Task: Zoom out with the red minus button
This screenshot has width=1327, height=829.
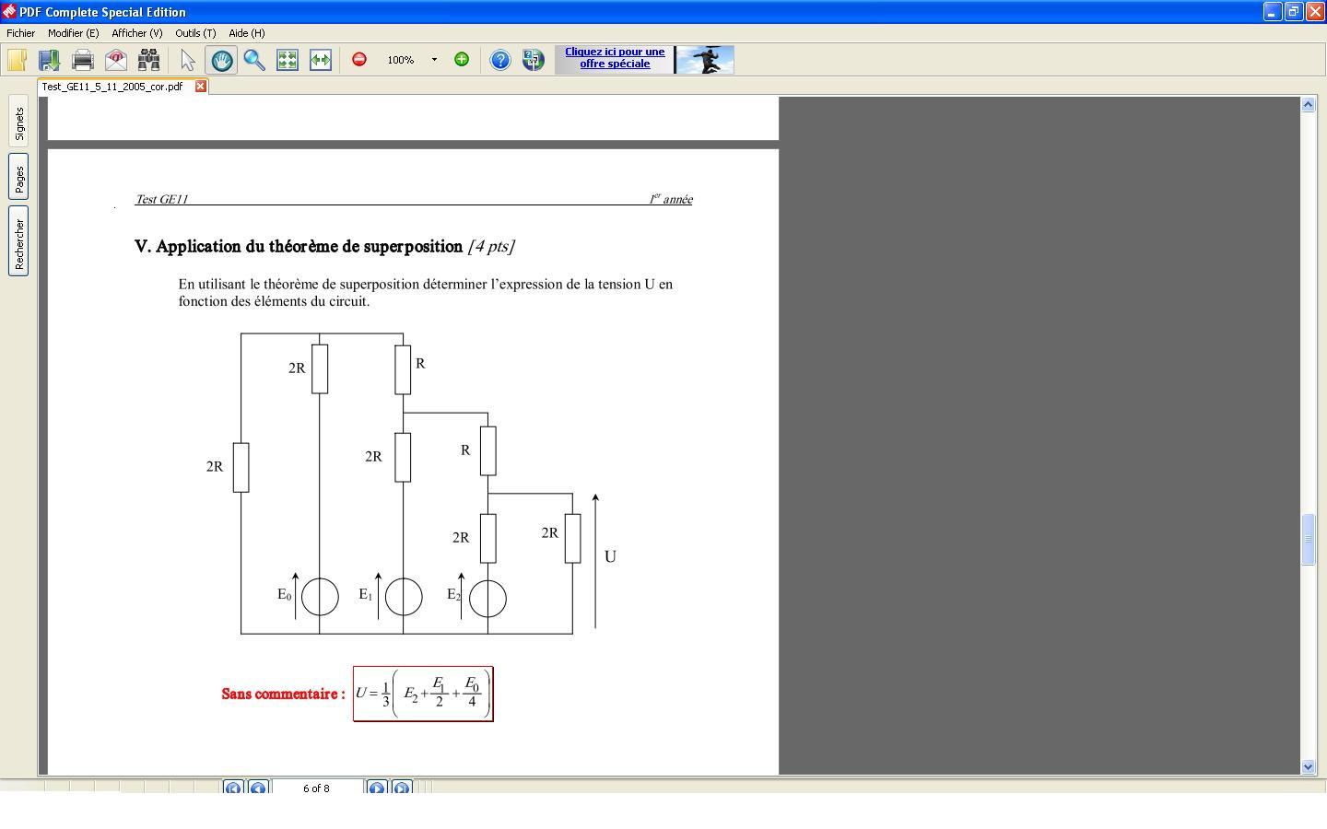Action: [x=359, y=60]
